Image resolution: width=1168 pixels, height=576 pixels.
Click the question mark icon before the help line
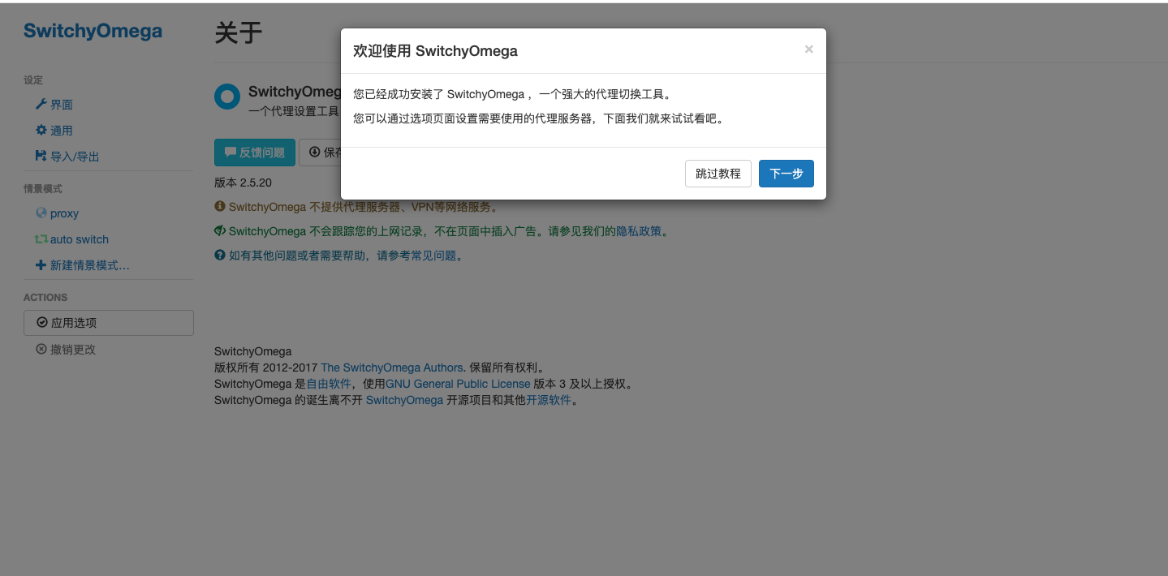coord(219,255)
